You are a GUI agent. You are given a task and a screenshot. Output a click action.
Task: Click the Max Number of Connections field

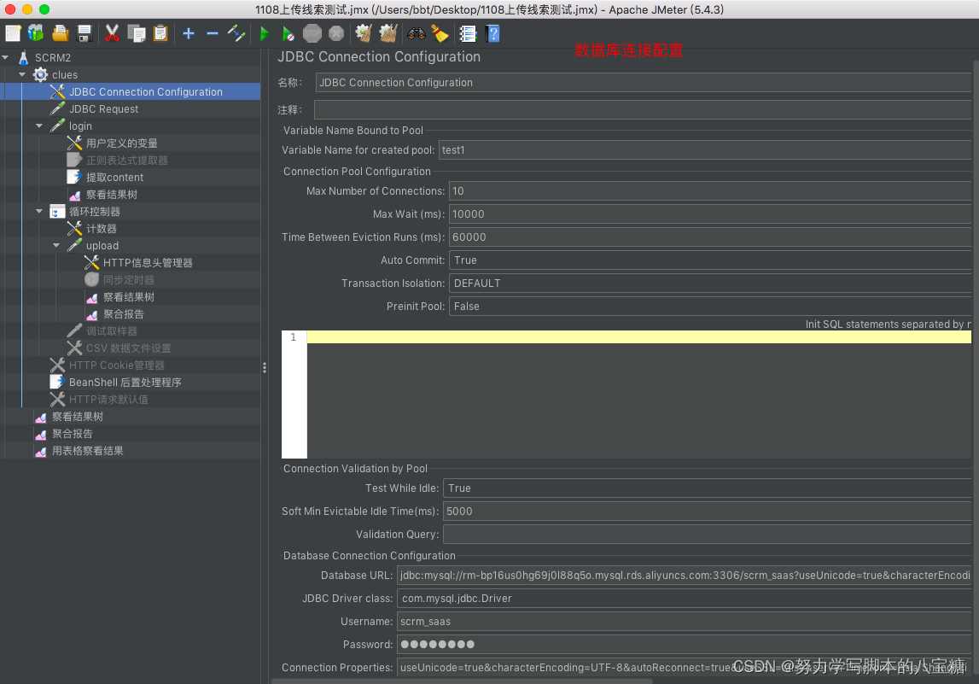(x=710, y=191)
